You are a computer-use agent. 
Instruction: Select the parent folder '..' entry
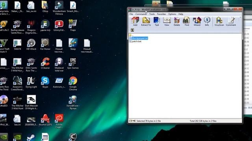[131, 35]
